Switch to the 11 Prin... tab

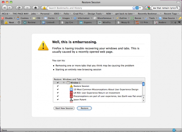[x=143, y=23]
